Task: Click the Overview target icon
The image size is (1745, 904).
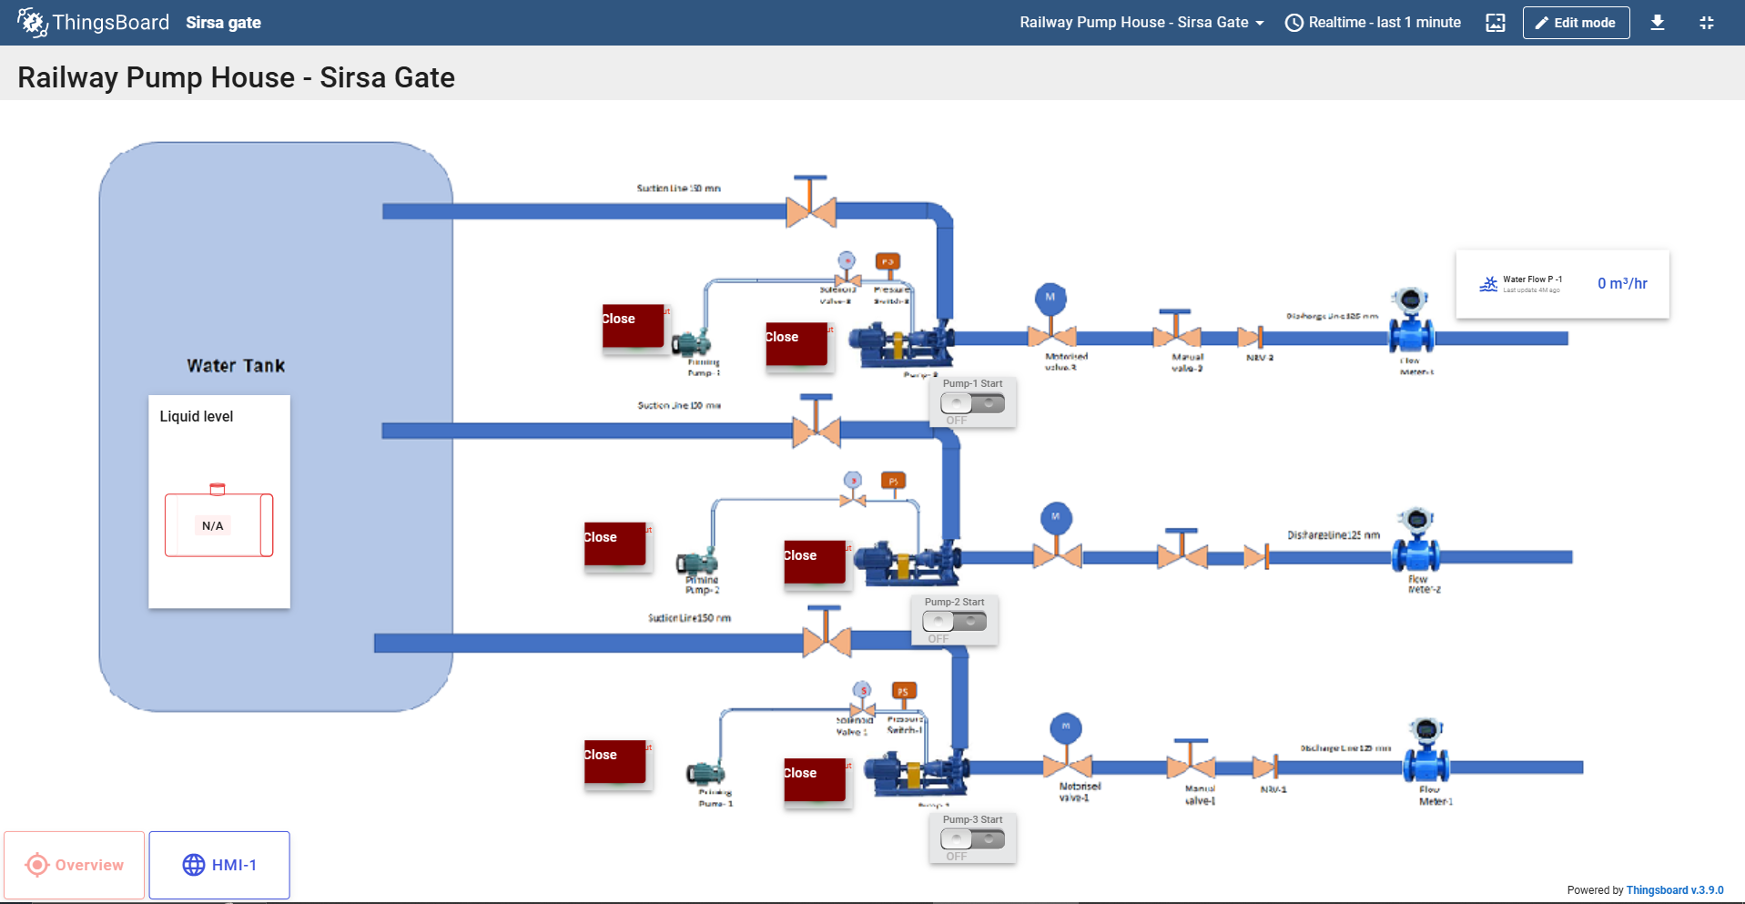Action: pyautogui.click(x=37, y=865)
